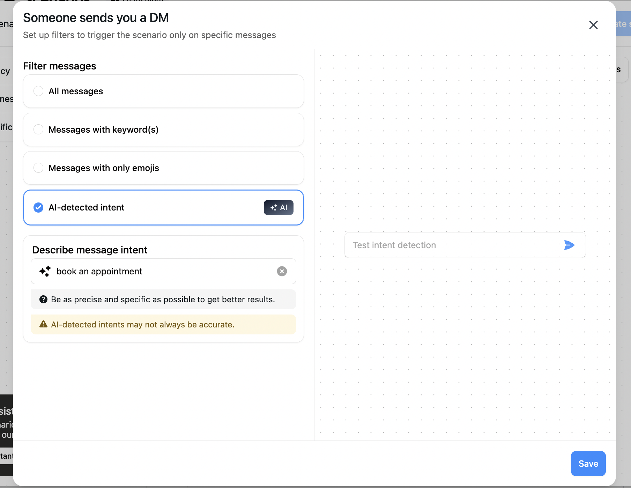Image resolution: width=631 pixels, height=488 pixels.
Task: Clear the book an appointment intent text
Action: pyautogui.click(x=282, y=271)
